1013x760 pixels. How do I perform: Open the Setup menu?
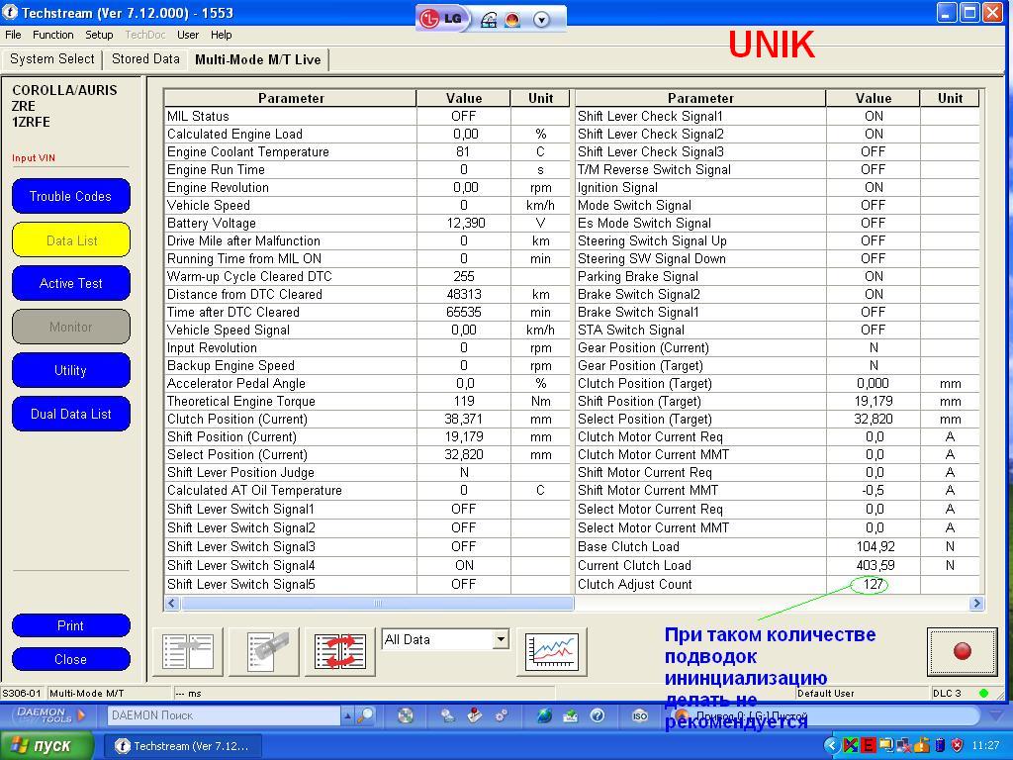click(x=99, y=35)
